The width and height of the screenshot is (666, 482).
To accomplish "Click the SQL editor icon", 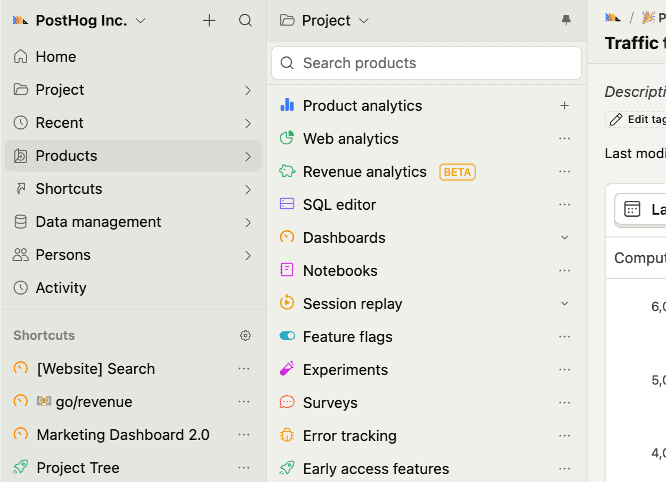I will (x=287, y=204).
